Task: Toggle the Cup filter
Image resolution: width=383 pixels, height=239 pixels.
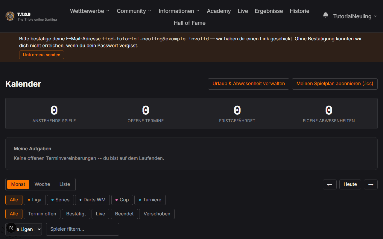Action: 122,200
